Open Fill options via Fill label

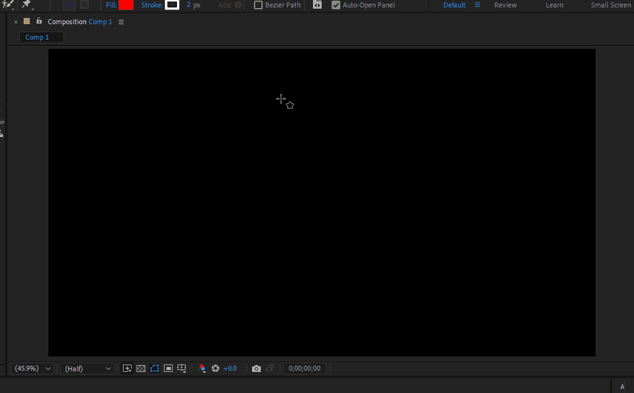[x=111, y=5]
